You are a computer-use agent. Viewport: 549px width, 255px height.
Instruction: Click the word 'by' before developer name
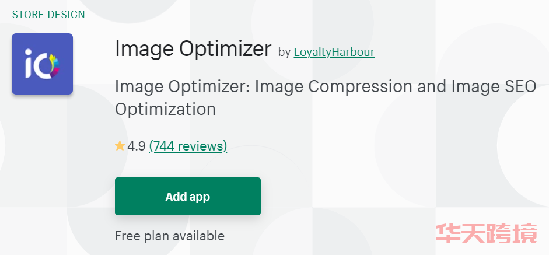284,53
